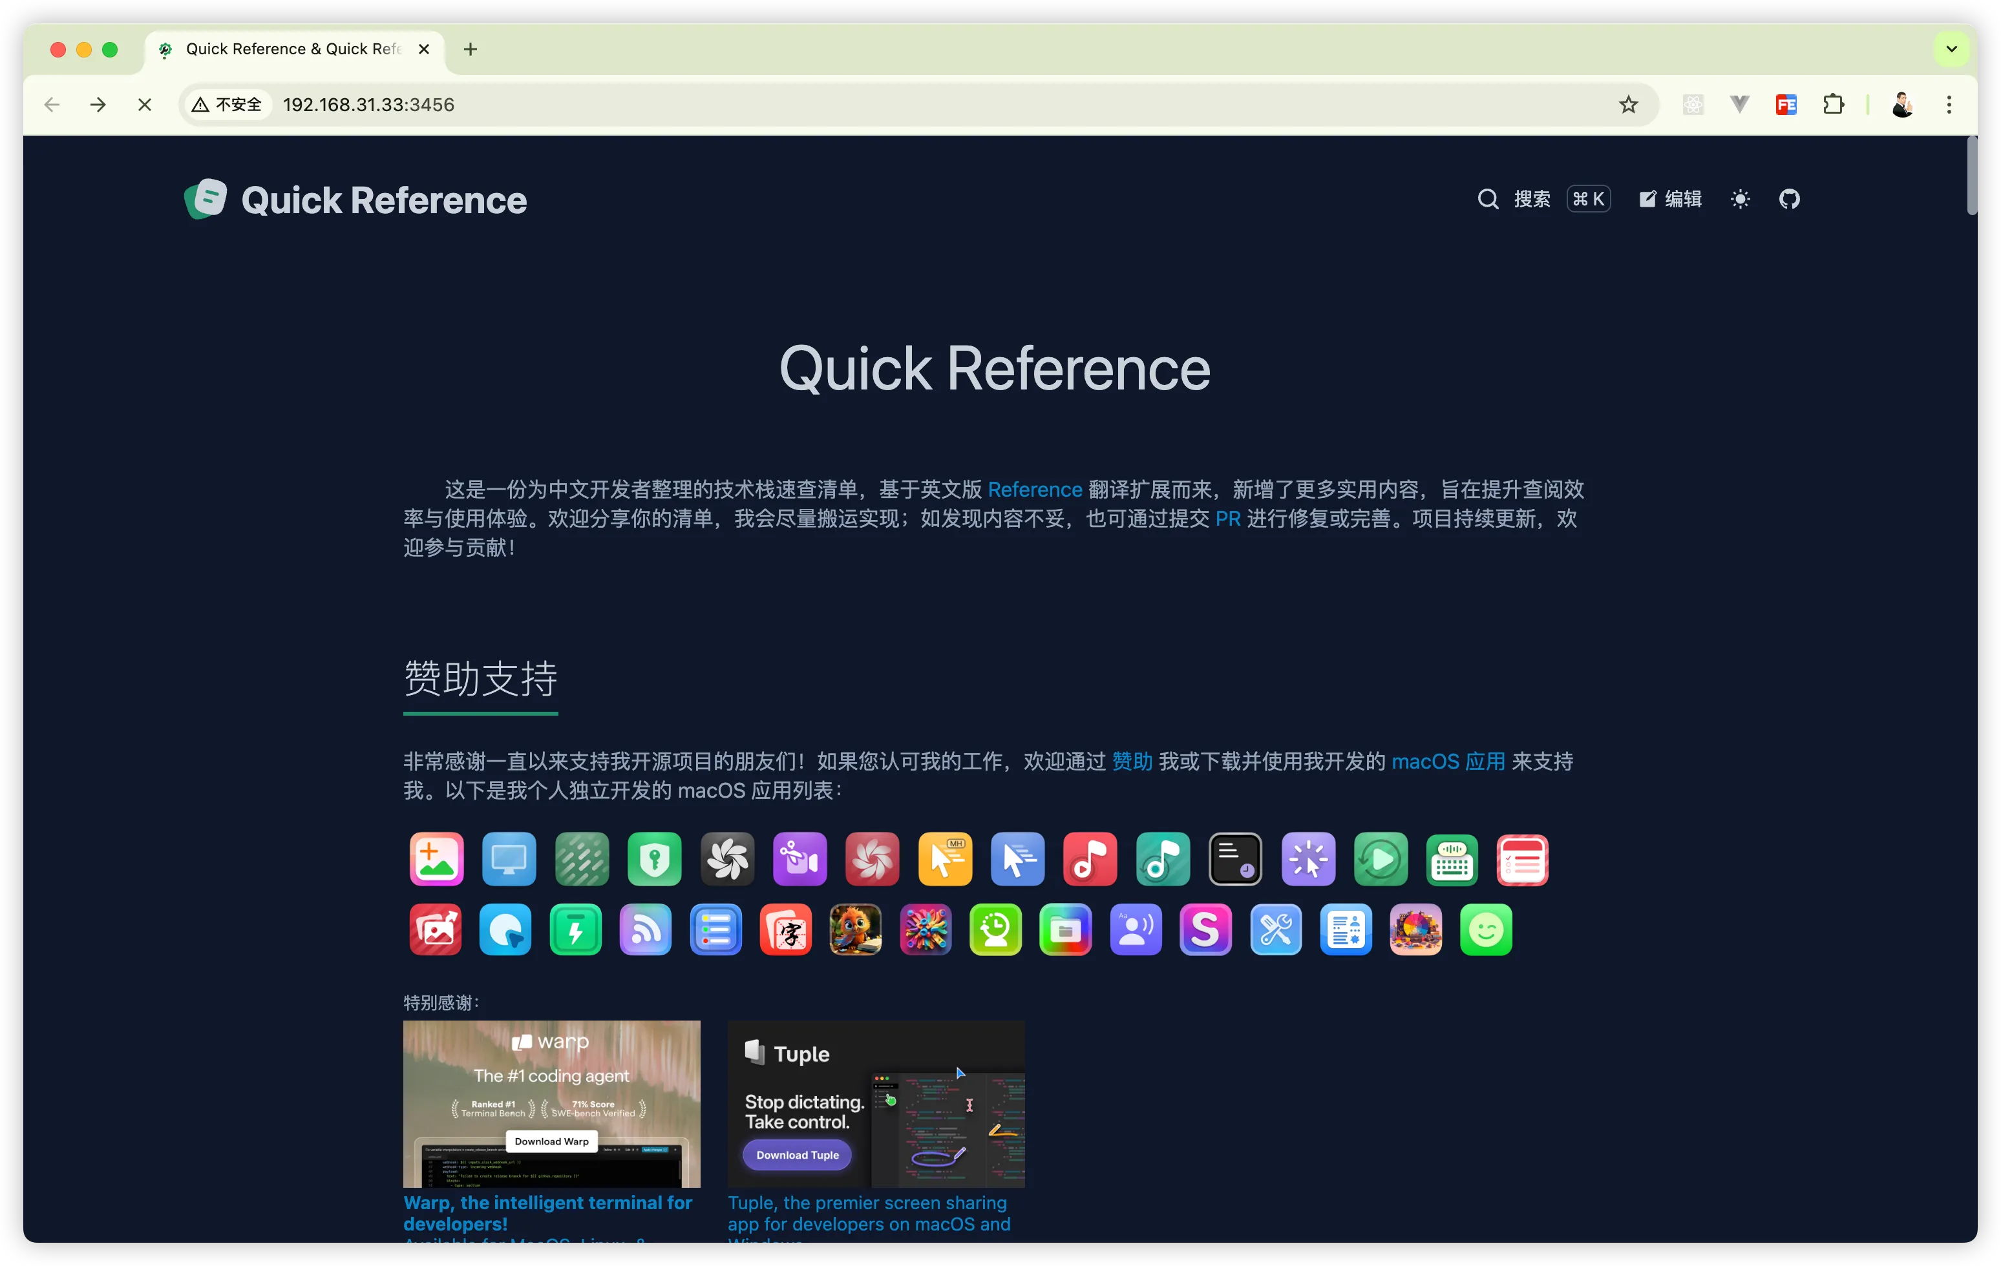Open the blue colored-dots list app icon
The image size is (2001, 1266).
pyautogui.click(x=715, y=929)
